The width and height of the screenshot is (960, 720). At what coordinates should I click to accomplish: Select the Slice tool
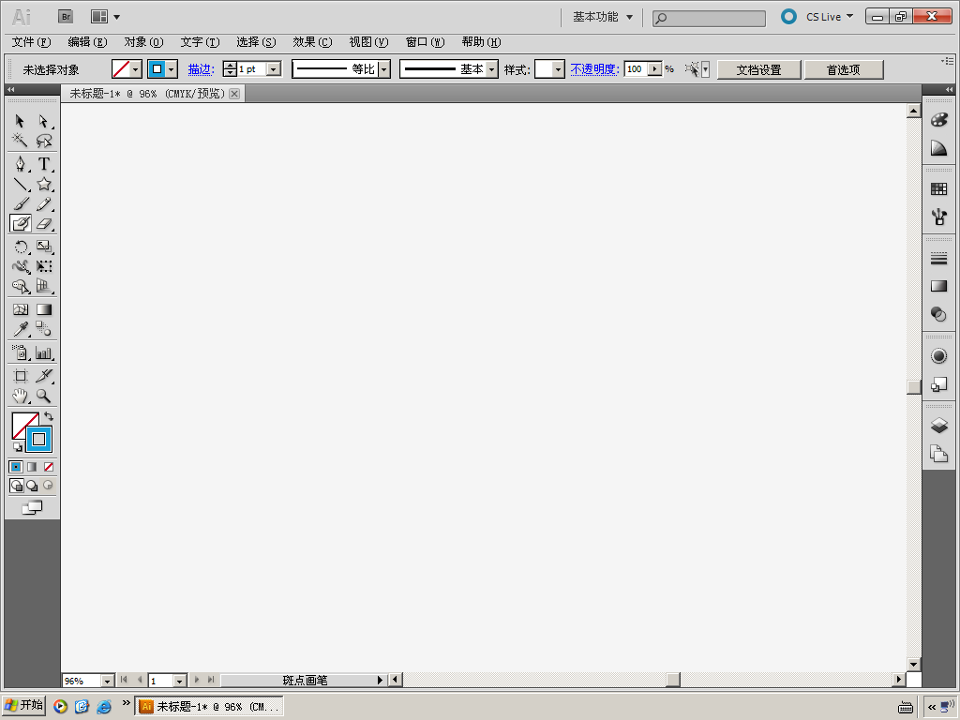43,376
